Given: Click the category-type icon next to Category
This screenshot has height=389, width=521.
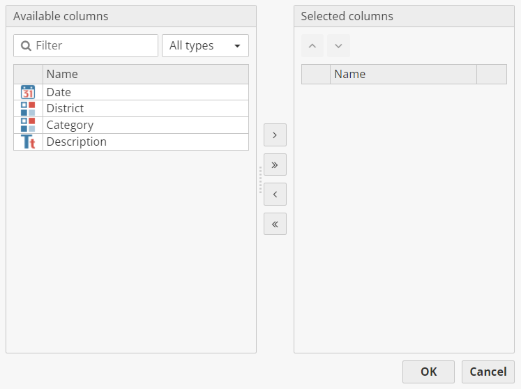Looking at the screenshot, I should [28, 125].
